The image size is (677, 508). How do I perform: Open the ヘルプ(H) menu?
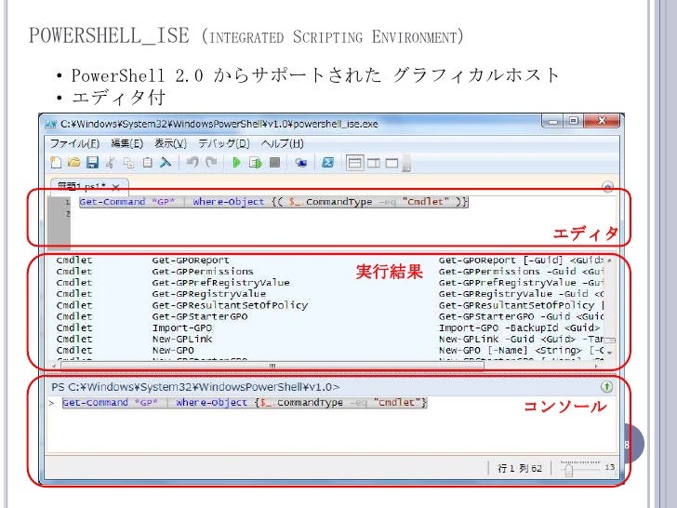[x=283, y=143]
